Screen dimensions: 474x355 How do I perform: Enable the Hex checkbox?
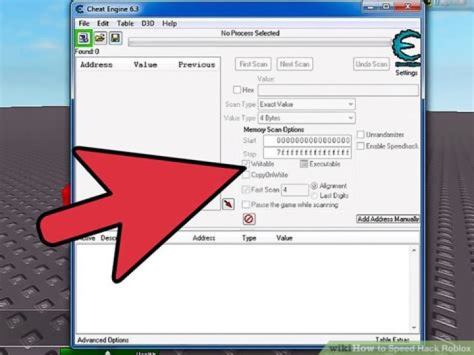238,90
